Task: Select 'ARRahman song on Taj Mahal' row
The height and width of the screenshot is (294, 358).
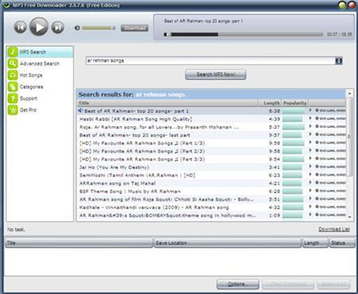Action: (212, 184)
